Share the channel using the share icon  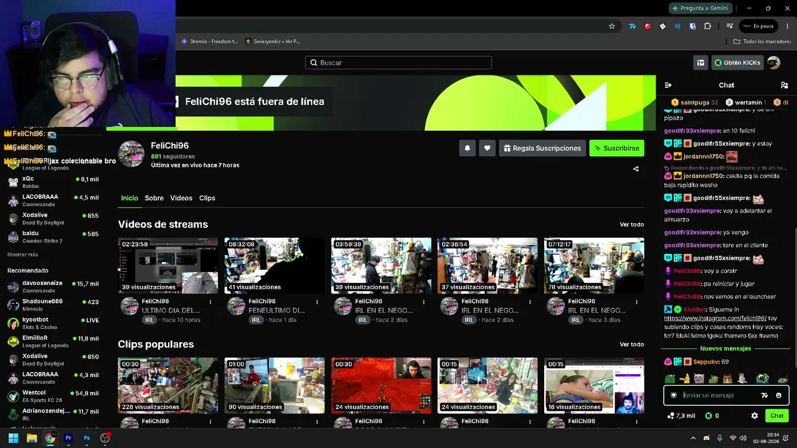click(x=636, y=169)
